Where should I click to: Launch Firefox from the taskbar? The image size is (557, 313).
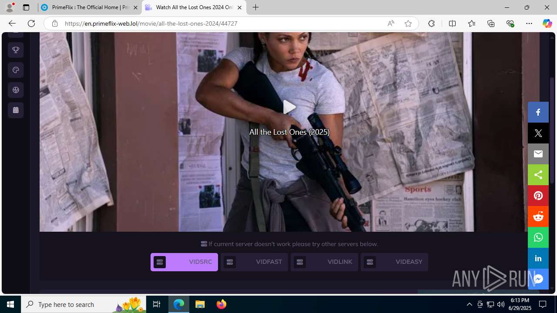(221, 304)
